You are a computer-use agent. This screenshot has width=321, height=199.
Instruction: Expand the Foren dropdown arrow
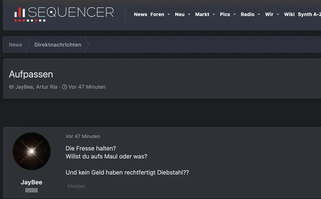(169, 14)
